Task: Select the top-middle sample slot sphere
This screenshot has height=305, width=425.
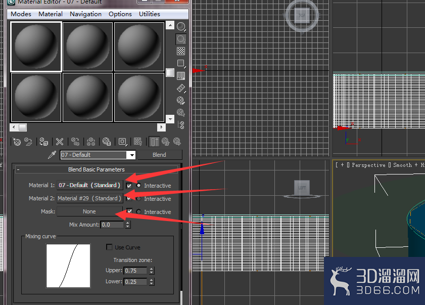Action: point(87,47)
